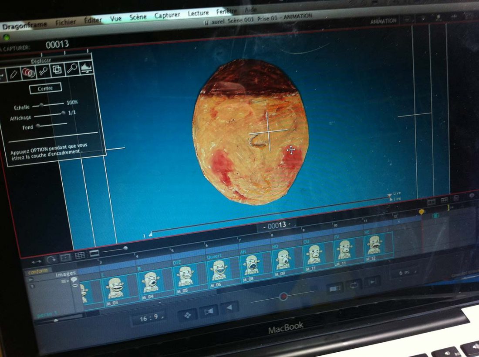The image size is (479, 357).
Task: Select the pencil draw tool
Action: [13, 75]
